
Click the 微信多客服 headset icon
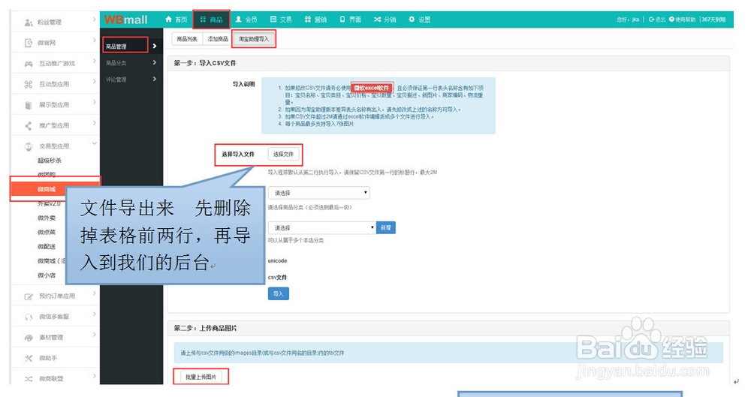(x=29, y=317)
